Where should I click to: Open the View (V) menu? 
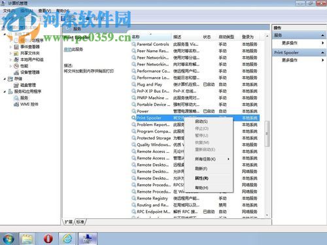point(44,10)
